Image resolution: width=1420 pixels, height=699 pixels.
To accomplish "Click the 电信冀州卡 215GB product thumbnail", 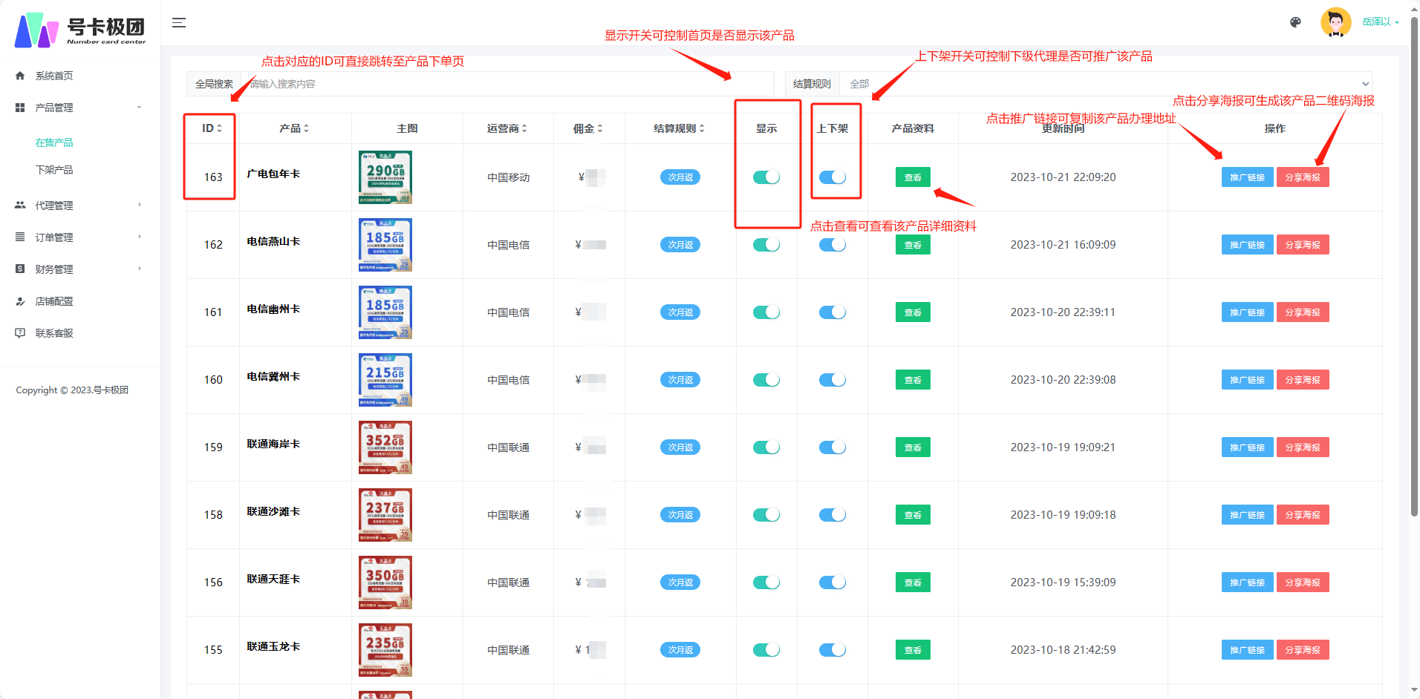I will click(x=385, y=380).
